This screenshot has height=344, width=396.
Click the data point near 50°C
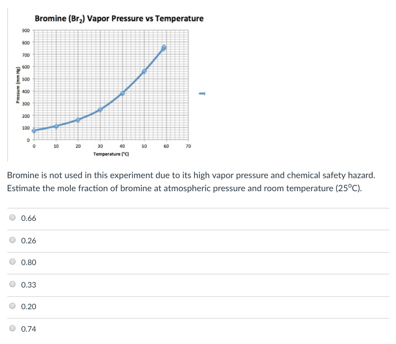pos(143,71)
